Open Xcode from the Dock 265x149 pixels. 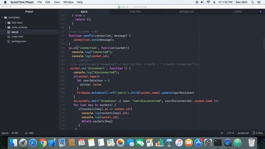tap(53, 143)
